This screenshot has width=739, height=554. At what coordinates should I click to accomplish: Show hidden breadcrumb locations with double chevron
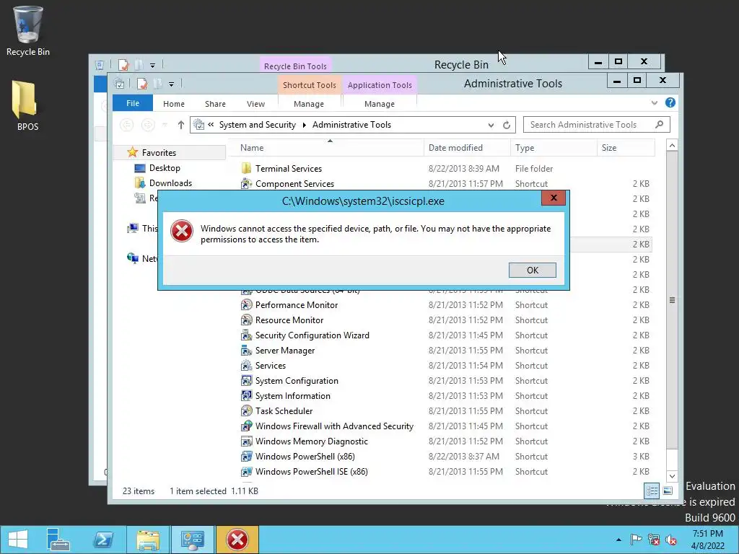click(x=211, y=125)
